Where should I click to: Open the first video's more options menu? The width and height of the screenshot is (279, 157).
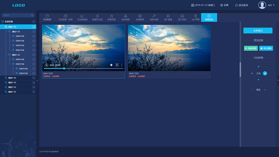tap(122, 65)
